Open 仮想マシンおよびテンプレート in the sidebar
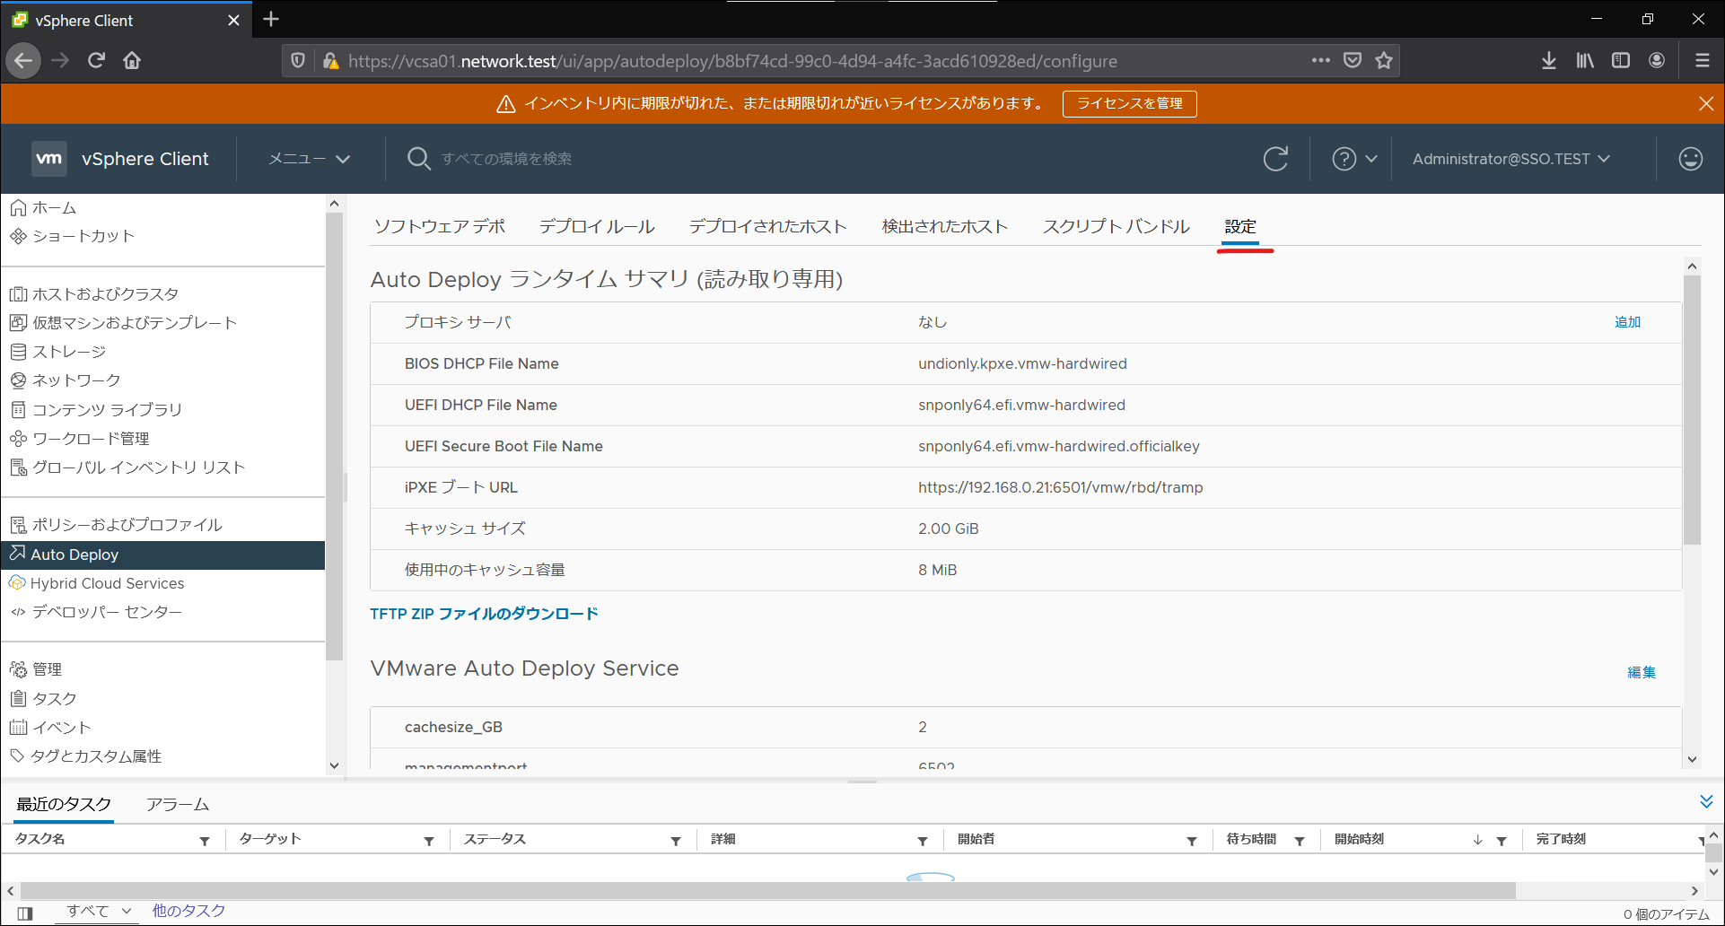Viewport: 1725px width, 926px height. [x=123, y=322]
